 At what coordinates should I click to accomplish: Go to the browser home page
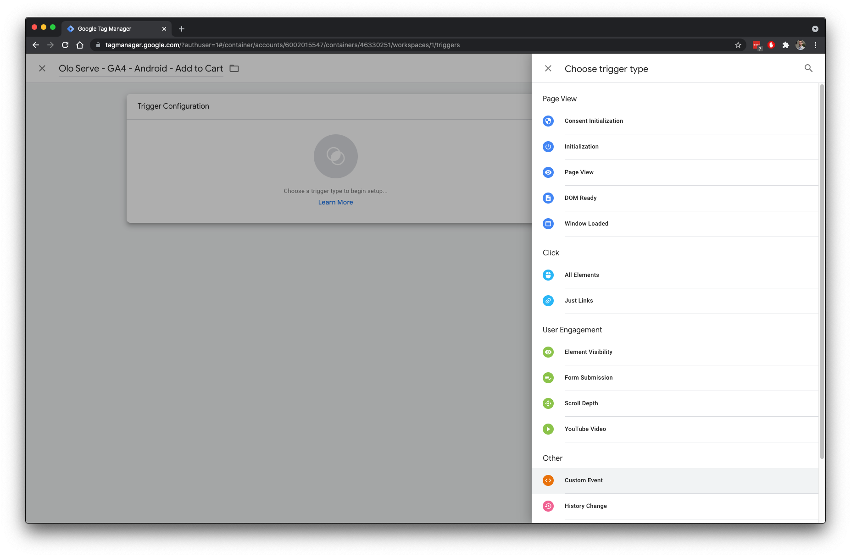point(80,45)
